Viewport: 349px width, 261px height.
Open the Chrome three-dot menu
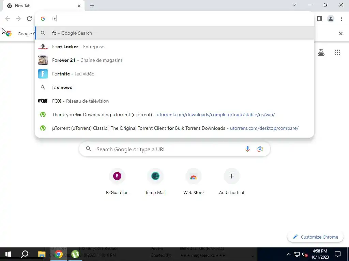[342, 19]
